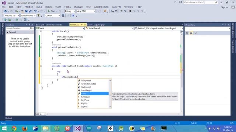
Task: Open the Output panel tab
Action: pyautogui.click(x=8, y=118)
